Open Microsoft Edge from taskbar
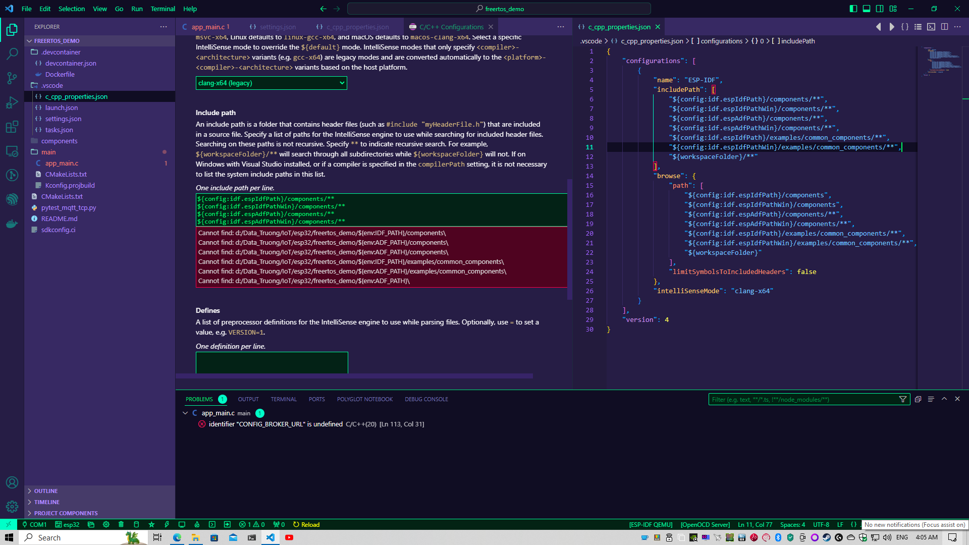Viewport: 969px width, 545px height. (177, 537)
